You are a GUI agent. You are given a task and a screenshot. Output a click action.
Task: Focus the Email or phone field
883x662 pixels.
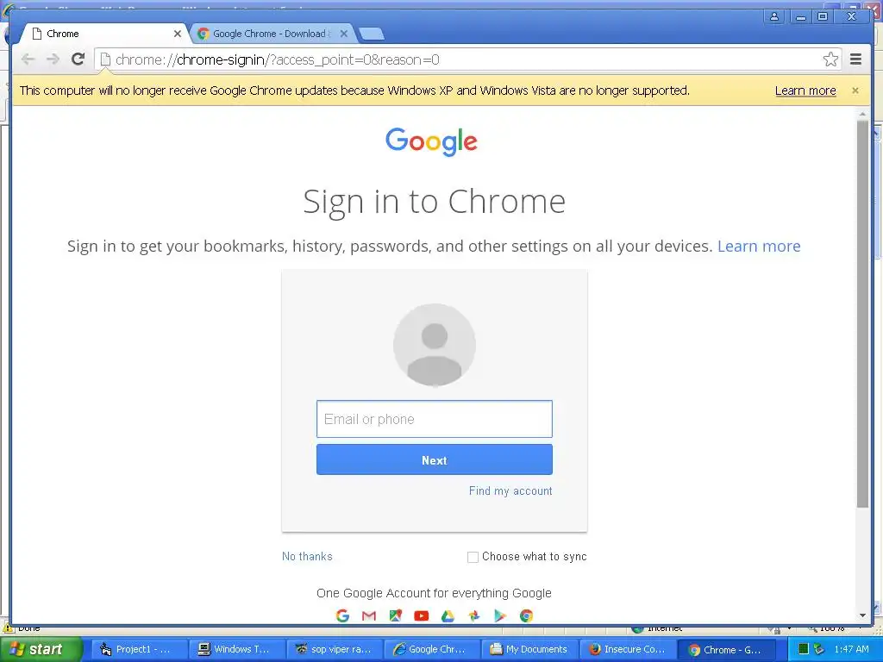[435, 419]
